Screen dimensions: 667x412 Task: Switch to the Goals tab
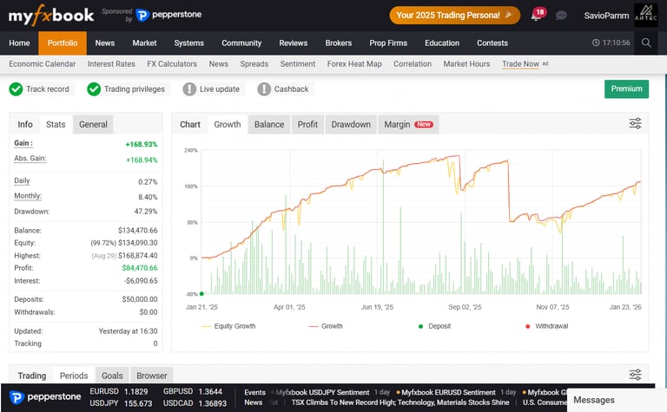(x=112, y=376)
